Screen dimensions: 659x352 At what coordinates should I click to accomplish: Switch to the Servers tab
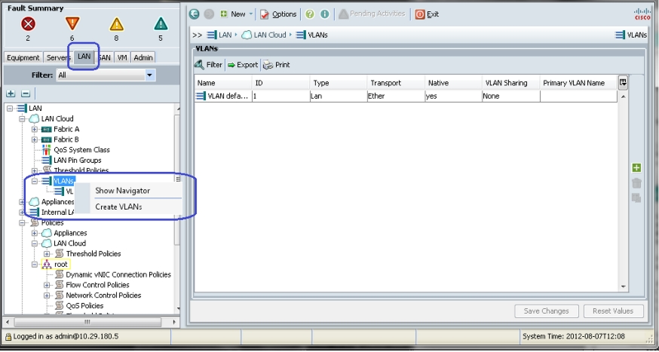[58, 57]
